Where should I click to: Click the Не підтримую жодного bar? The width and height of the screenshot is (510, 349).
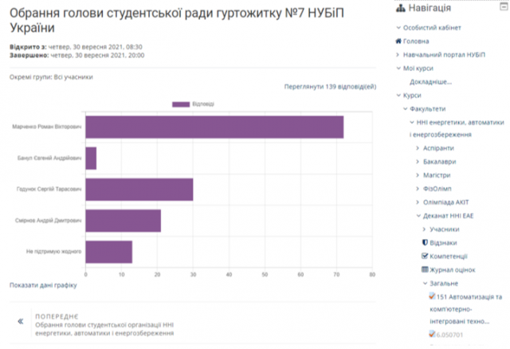pos(109,252)
